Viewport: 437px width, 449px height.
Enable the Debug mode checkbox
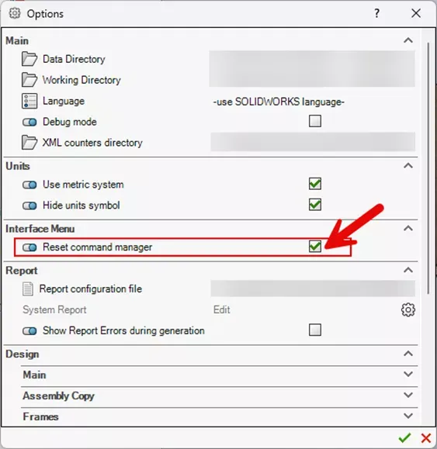(315, 121)
